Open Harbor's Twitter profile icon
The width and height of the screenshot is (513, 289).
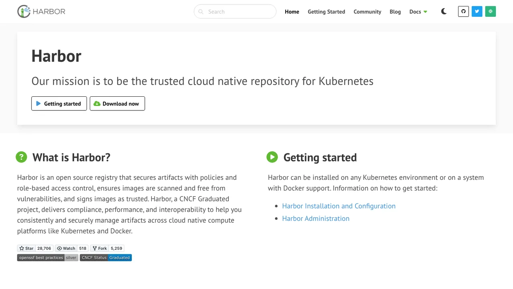tap(477, 11)
